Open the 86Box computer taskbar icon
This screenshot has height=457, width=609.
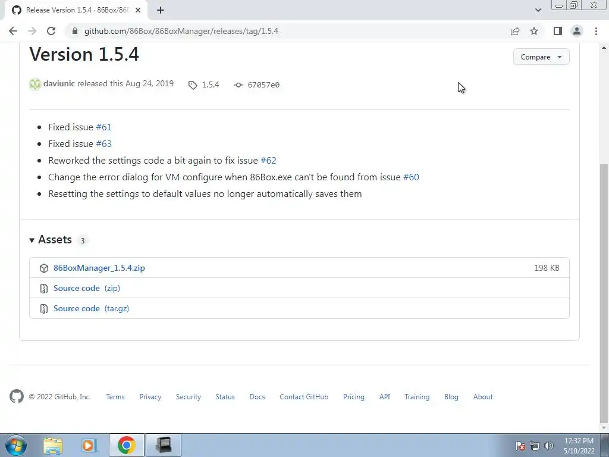pyautogui.click(x=164, y=445)
